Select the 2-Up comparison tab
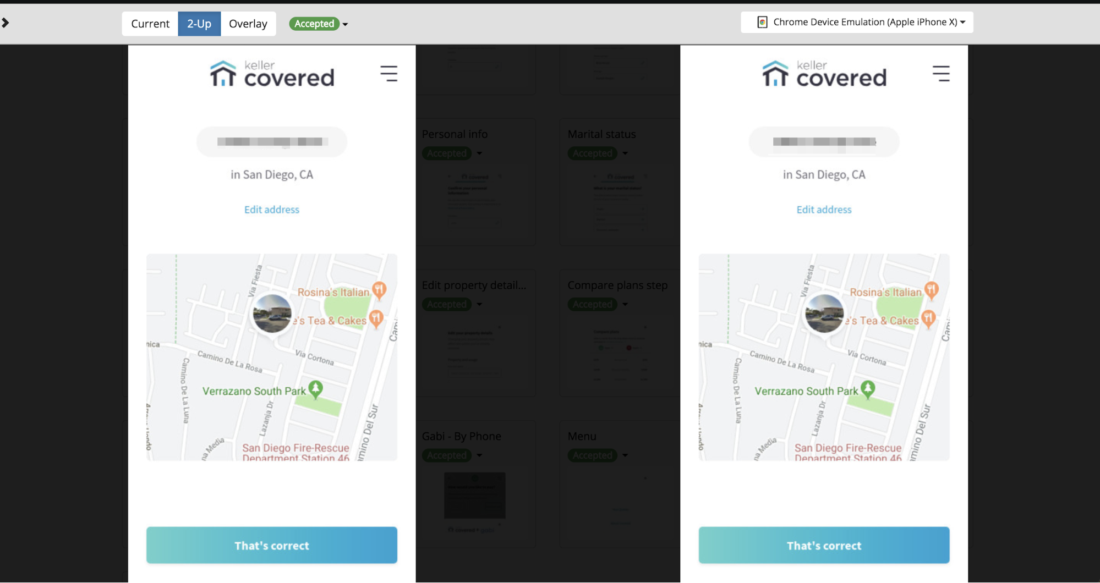The width and height of the screenshot is (1100, 583). pyautogui.click(x=199, y=24)
